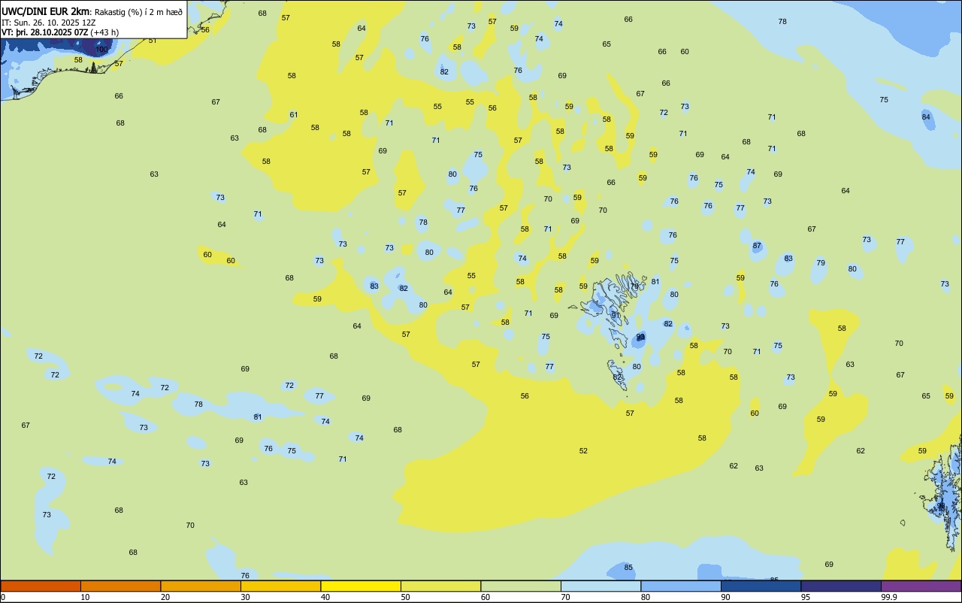The width and height of the screenshot is (962, 603).
Task: Select the navy 95–99.9 legend swatch
Action: [x=841, y=586]
